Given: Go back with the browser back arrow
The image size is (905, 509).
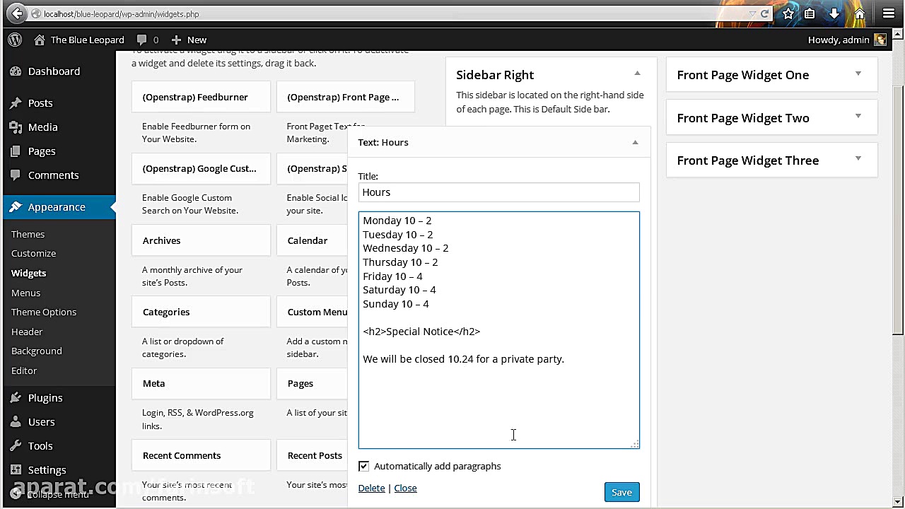Looking at the screenshot, I should point(18,13).
